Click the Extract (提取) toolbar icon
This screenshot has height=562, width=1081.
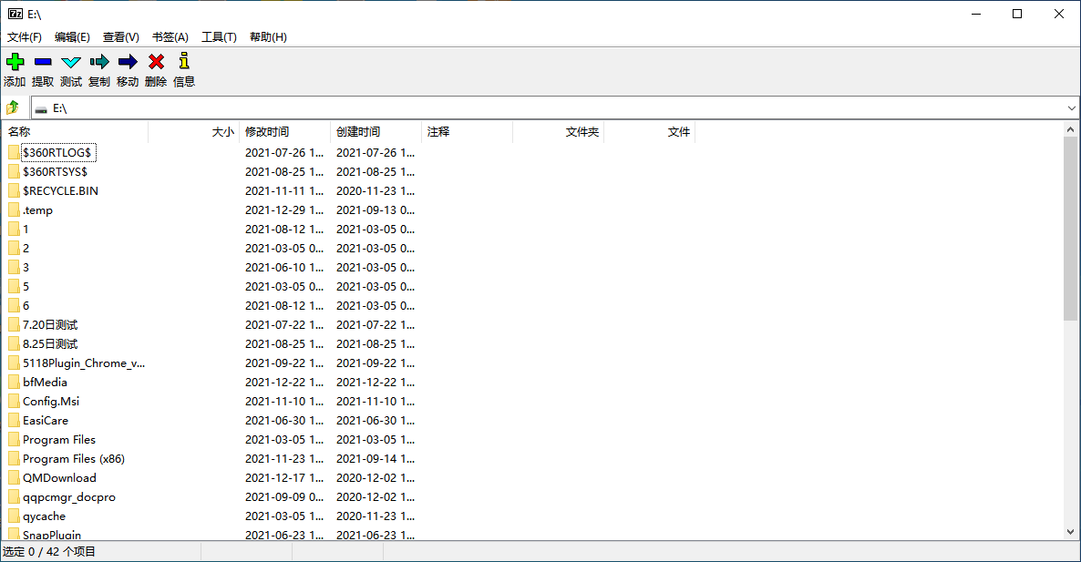(43, 62)
